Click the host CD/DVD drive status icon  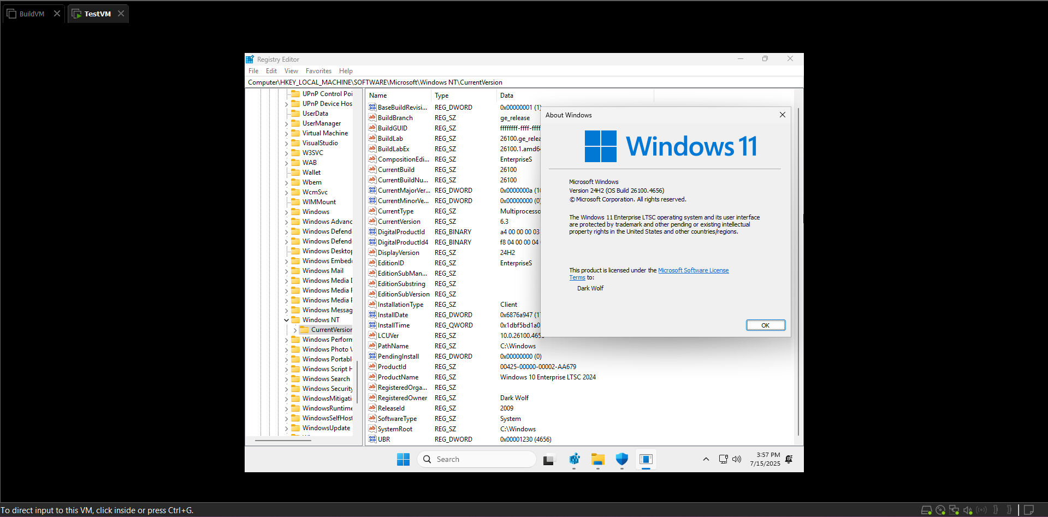tap(940, 510)
